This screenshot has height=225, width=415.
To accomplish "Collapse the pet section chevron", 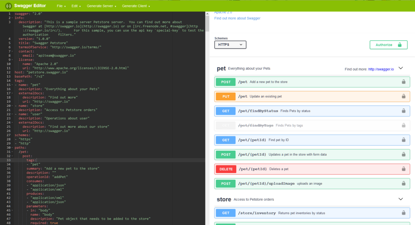I will 401,68.
